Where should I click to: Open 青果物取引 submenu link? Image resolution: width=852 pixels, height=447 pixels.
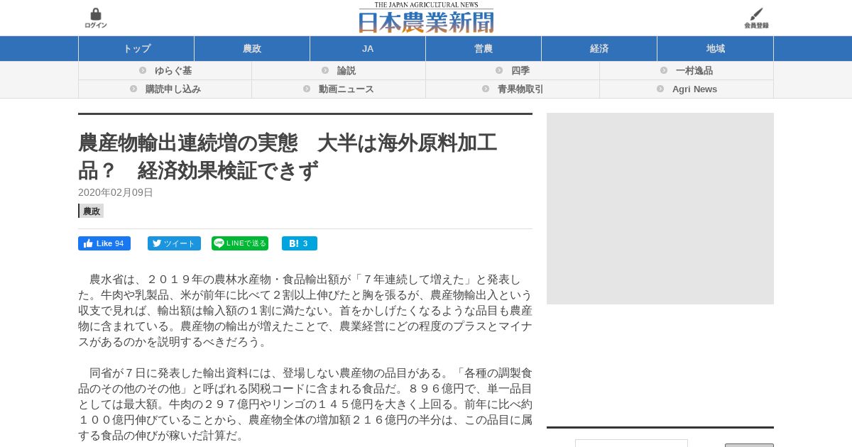click(x=520, y=89)
